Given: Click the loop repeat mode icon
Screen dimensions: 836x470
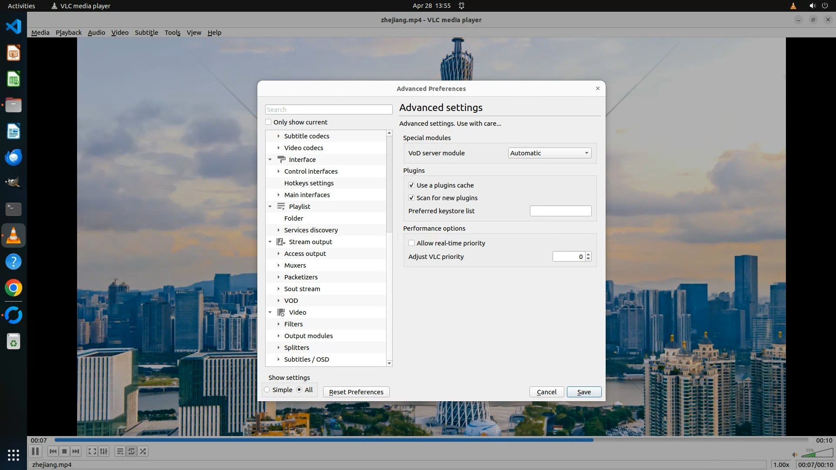Looking at the screenshot, I should [131, 451].
